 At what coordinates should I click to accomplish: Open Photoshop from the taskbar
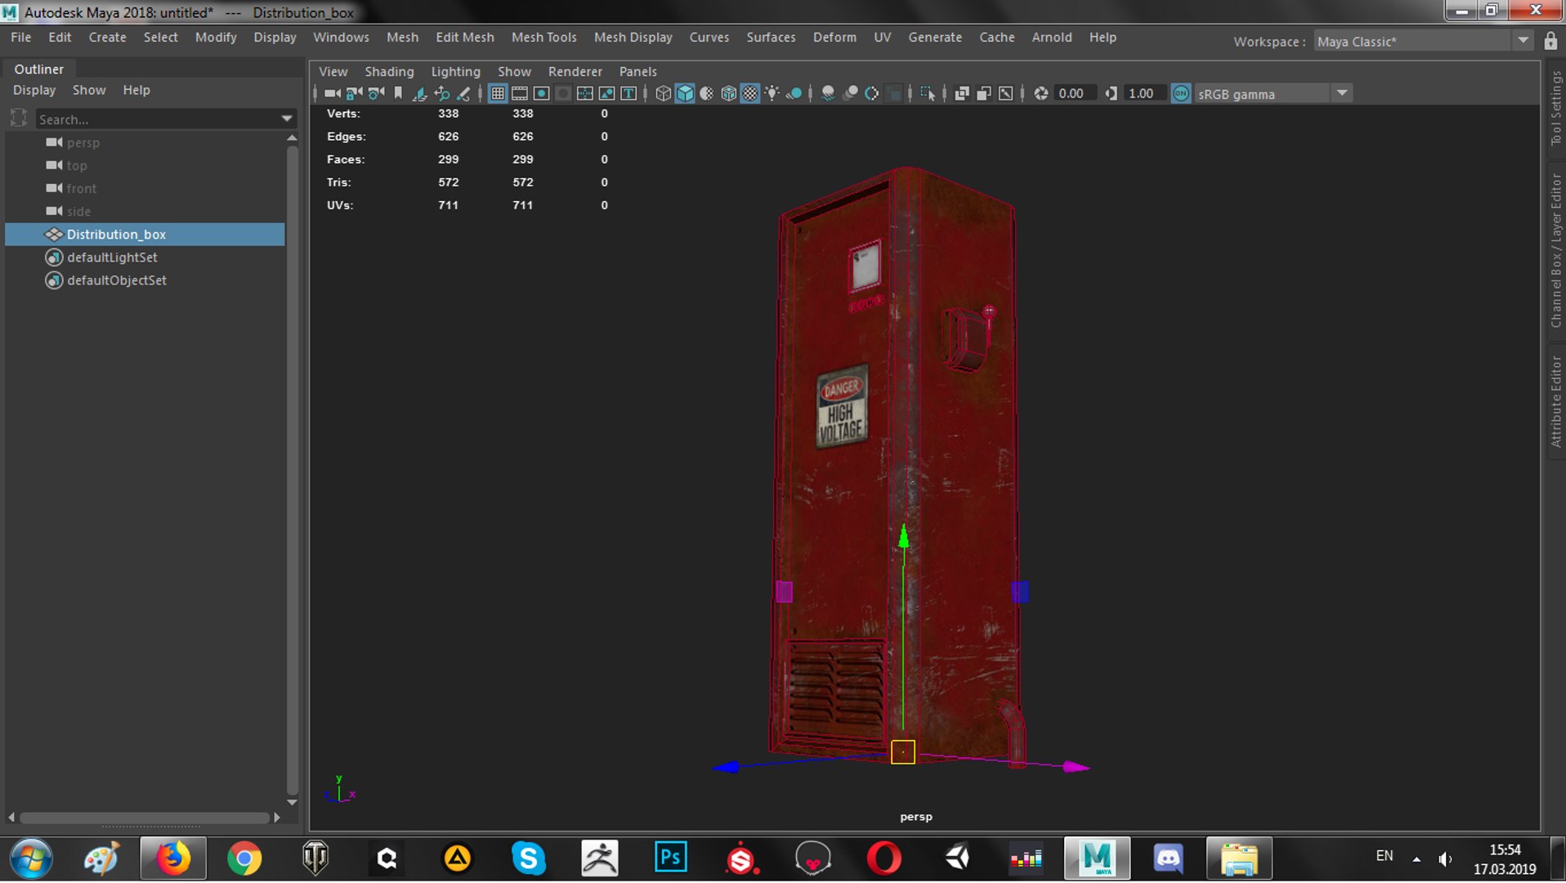point(670,858)
